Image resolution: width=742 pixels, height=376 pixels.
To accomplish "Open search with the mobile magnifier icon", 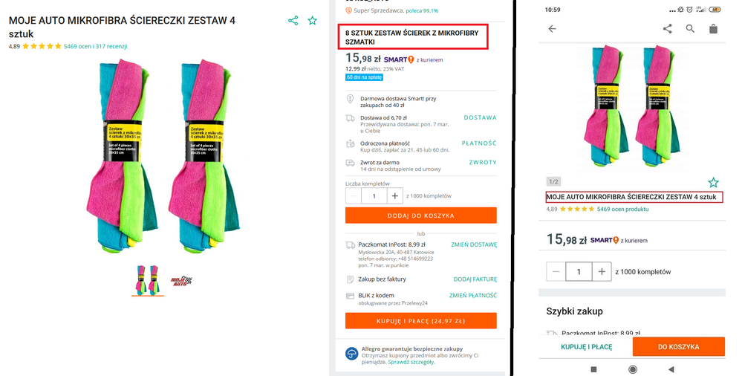I will click(x=690, y=29).
